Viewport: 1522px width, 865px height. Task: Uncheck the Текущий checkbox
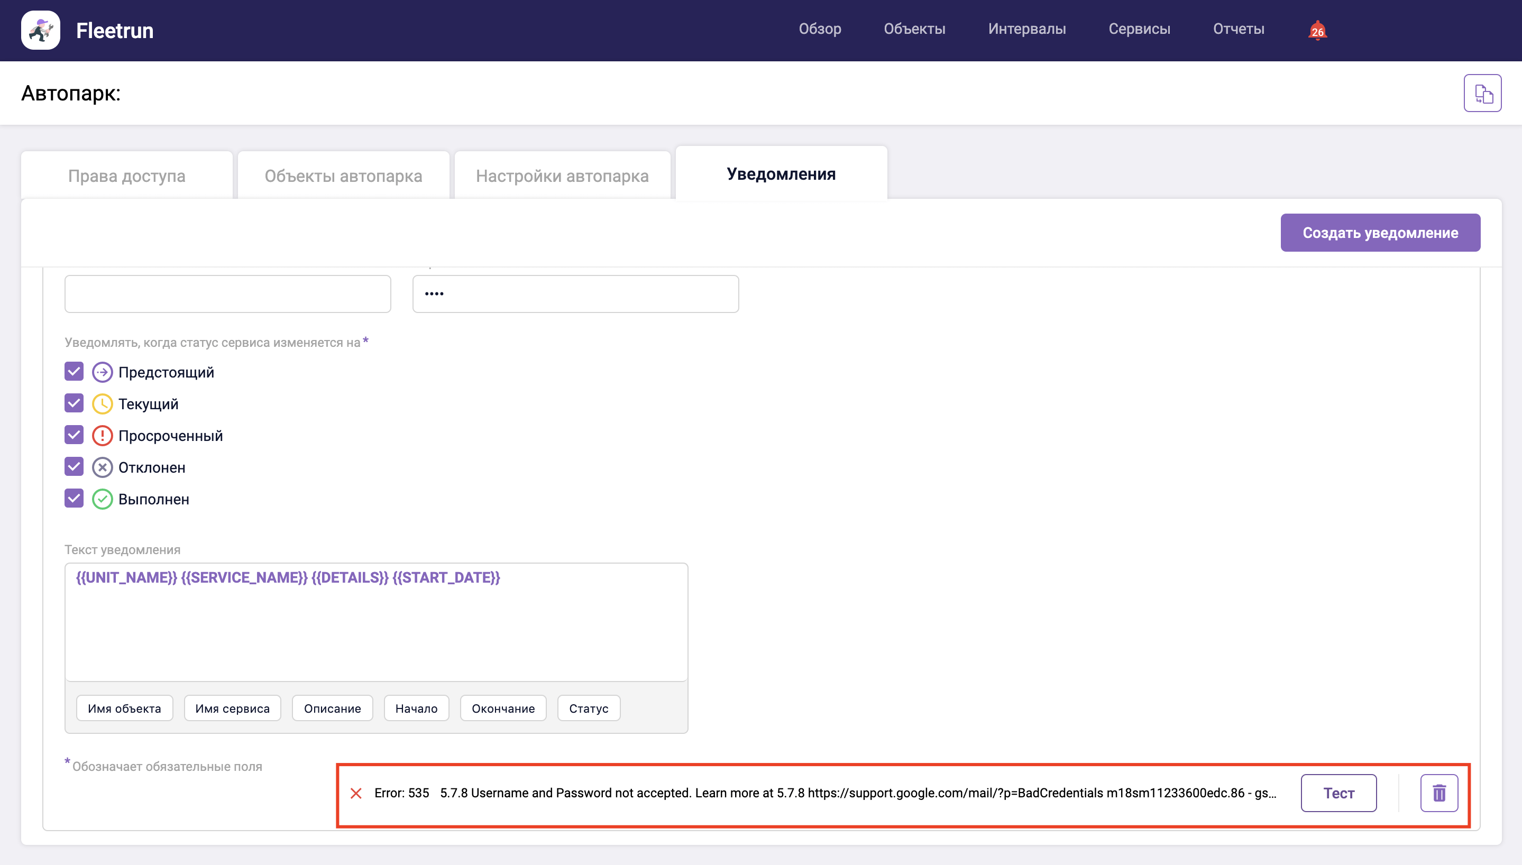[73, 403]
